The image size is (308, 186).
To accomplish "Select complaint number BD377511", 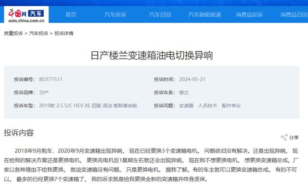I will (51, 80).
